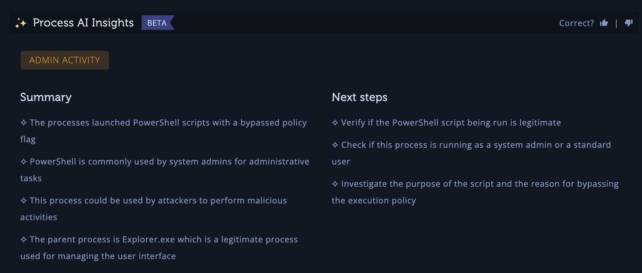Click the diamond icon beside the legitimate script verification step
The image size is (642, 273).
coord(334,122)
